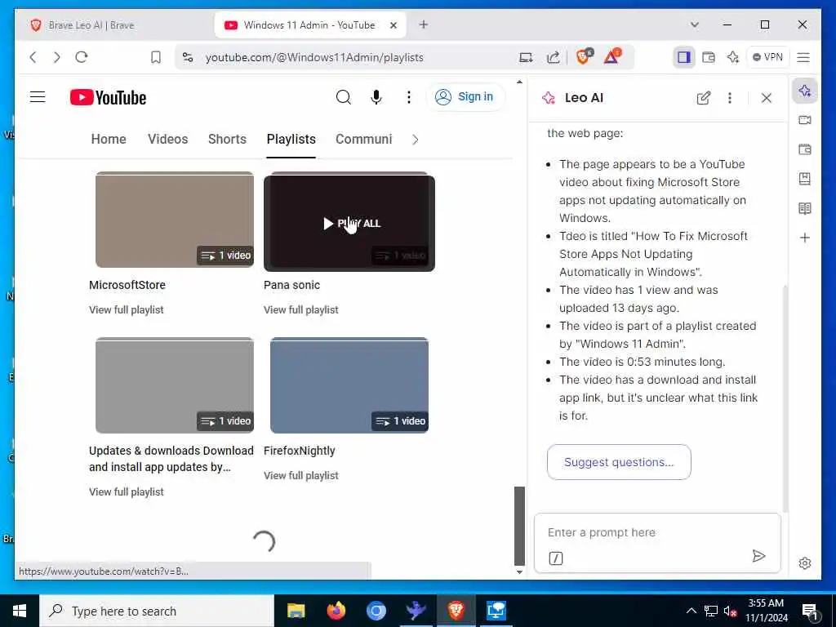836x627 pixels.
Task: Open Brave Rewards triangle icon
Action: click(x=612, y=56)
